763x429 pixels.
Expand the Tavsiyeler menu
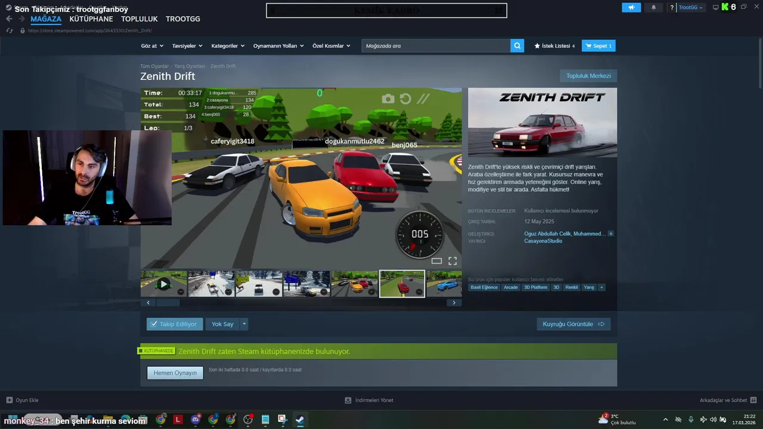(187, 46)
